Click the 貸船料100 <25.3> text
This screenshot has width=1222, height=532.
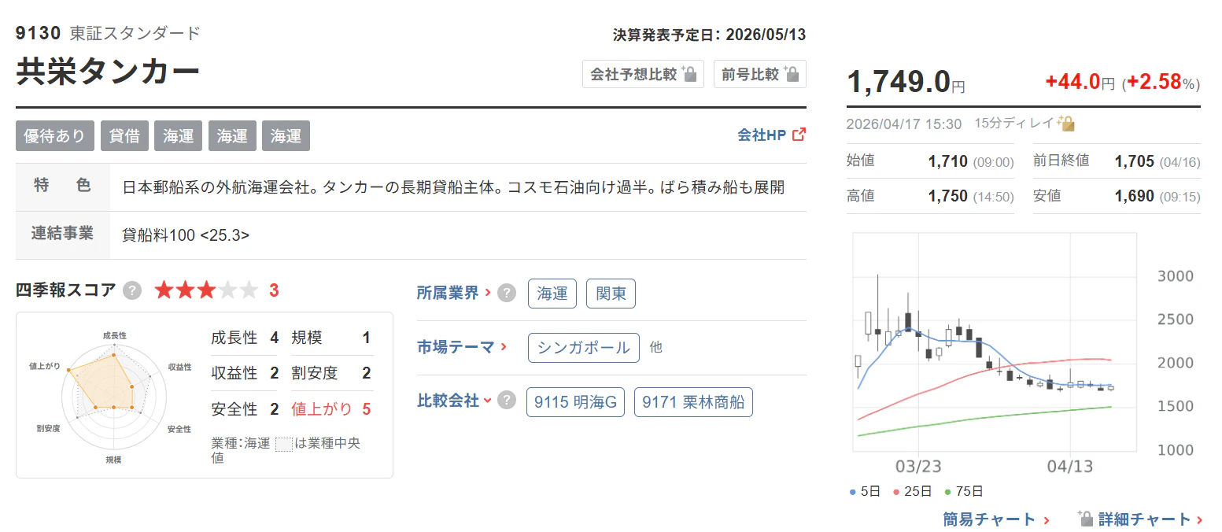186,235
